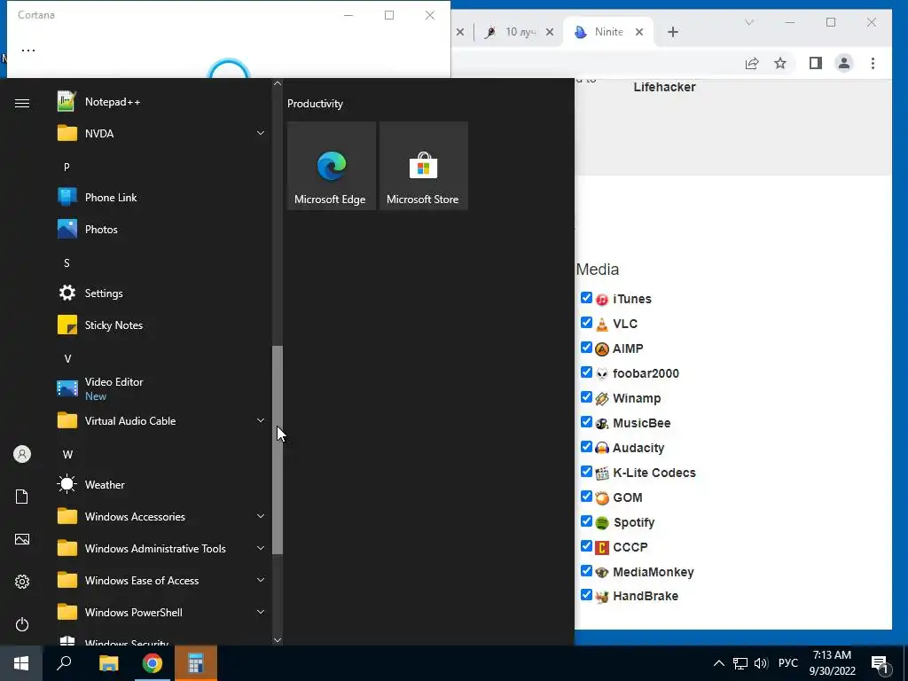
Task: Uncheck the K-Lite Codecs checkbox
Action: click(x=587, y=472)
